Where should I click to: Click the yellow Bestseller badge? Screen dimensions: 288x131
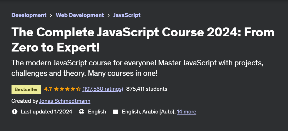[26, 89]
